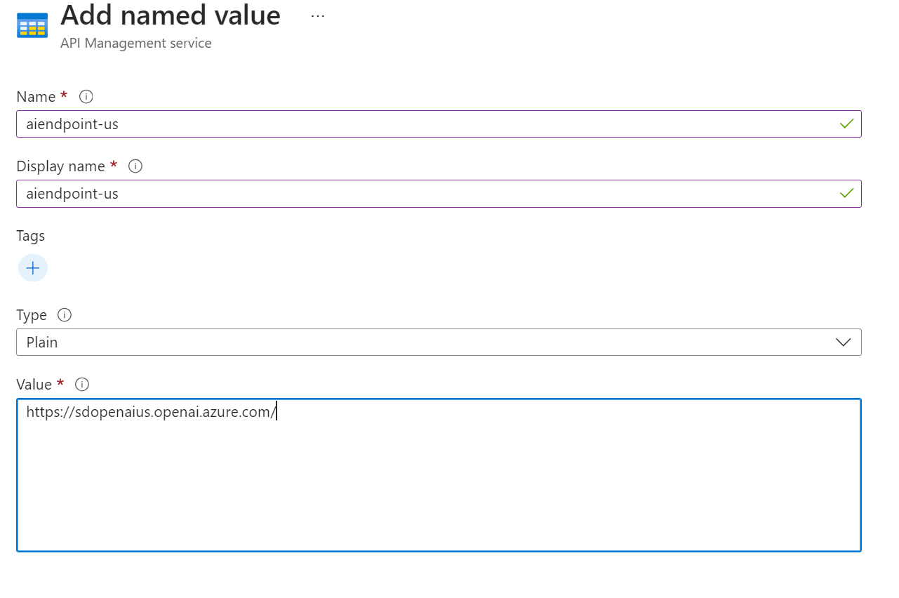Click the info icon beside Value label
This screenshot has height=598, width=899.
[82, 385]
